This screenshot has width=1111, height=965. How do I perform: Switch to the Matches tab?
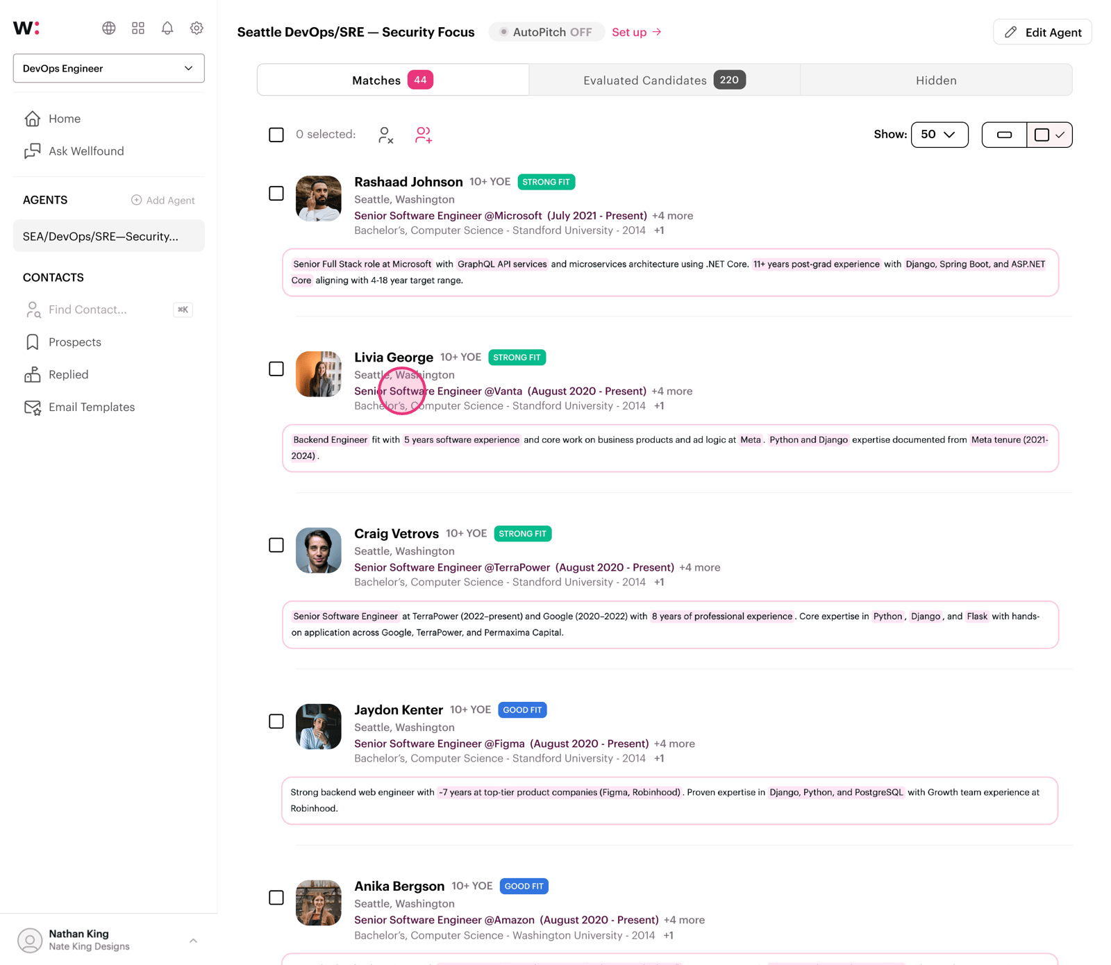click(x=393, y=80)
